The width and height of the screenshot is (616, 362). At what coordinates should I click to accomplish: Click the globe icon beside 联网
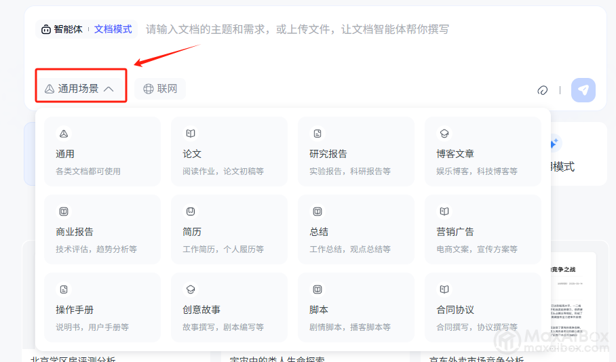point(149,89)
